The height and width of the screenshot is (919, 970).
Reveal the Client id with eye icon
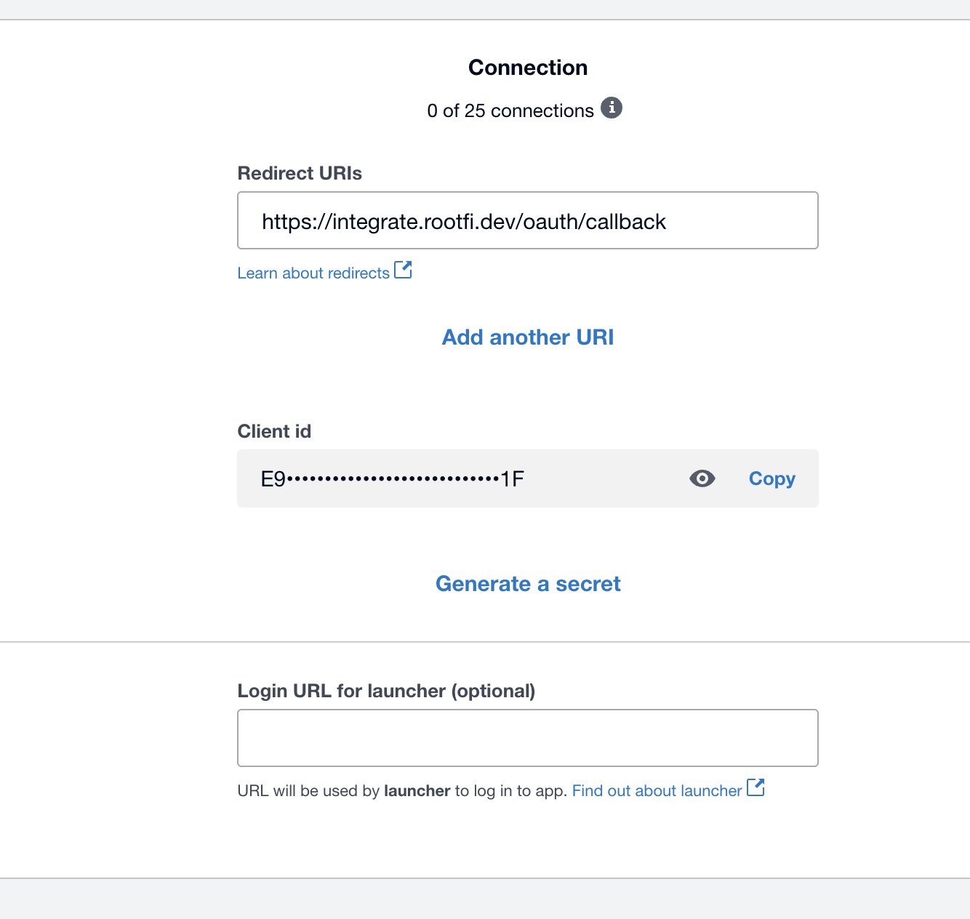point(702,478)
